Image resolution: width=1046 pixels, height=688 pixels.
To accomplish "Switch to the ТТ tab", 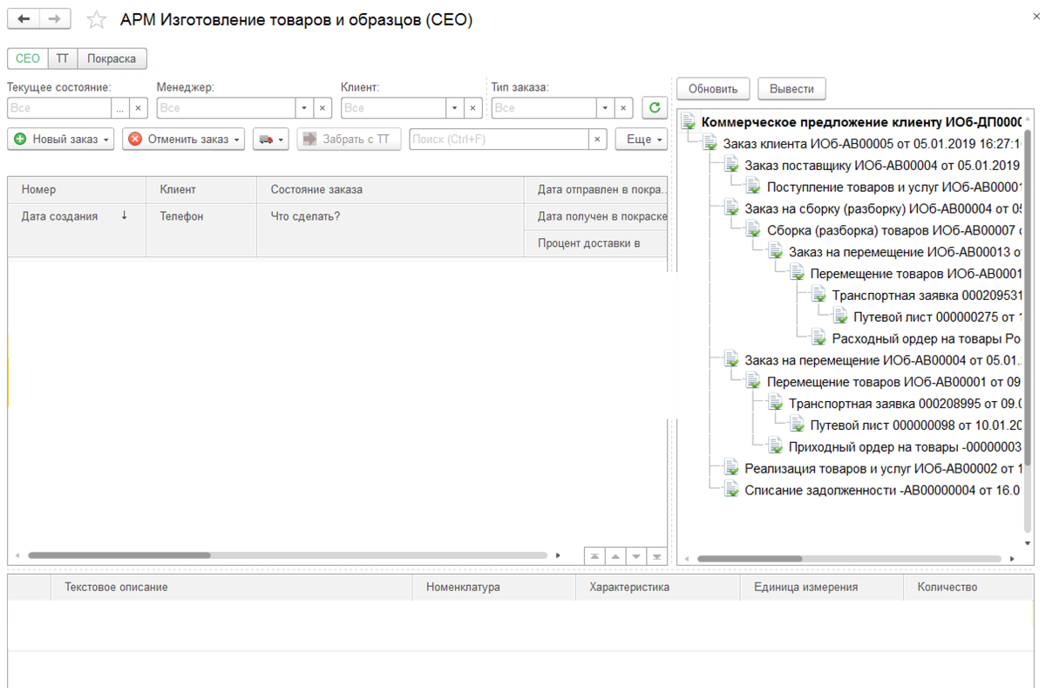I will tap(63, 58).
